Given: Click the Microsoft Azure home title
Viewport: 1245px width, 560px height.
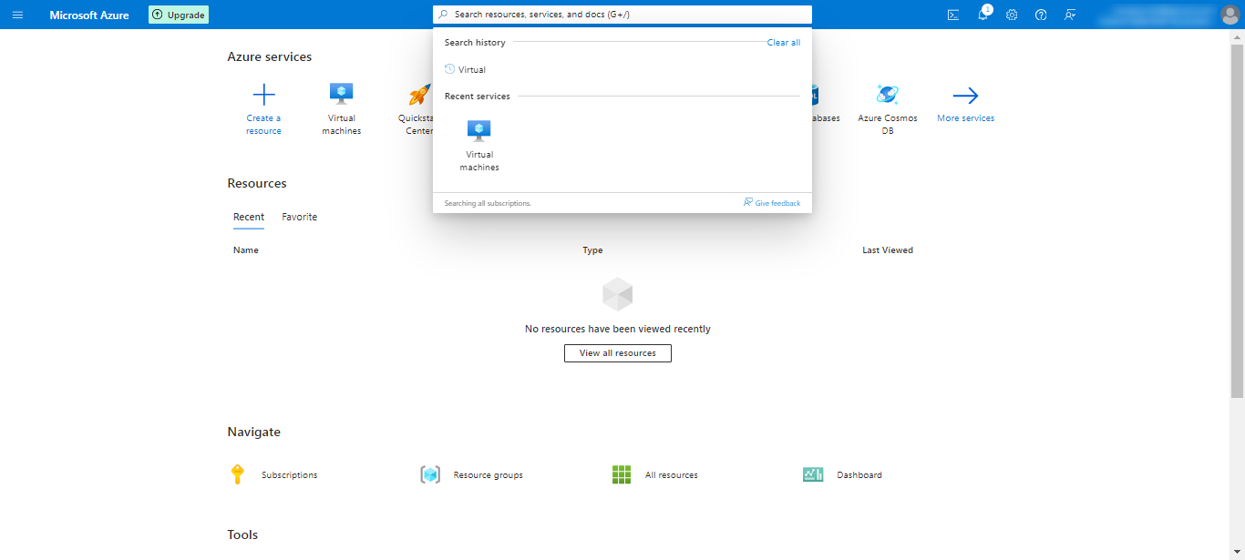Looking at the screenshot, I should coord(89,15).
